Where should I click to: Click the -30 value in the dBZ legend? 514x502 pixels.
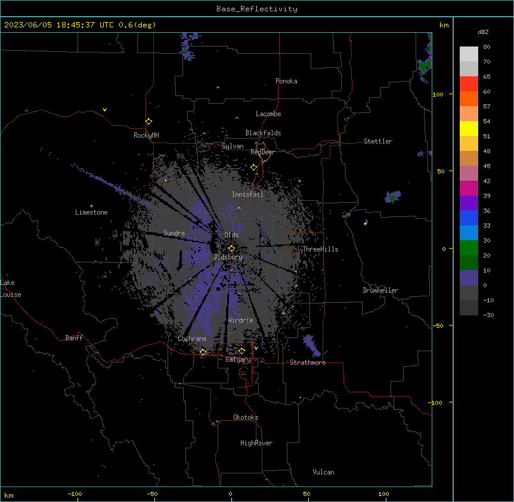[x=488, y=315]
